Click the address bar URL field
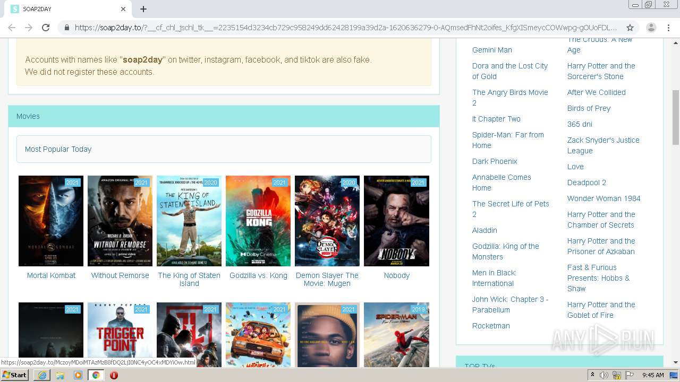The width and height of the screenshot is (680, 382). coord(346,28)
